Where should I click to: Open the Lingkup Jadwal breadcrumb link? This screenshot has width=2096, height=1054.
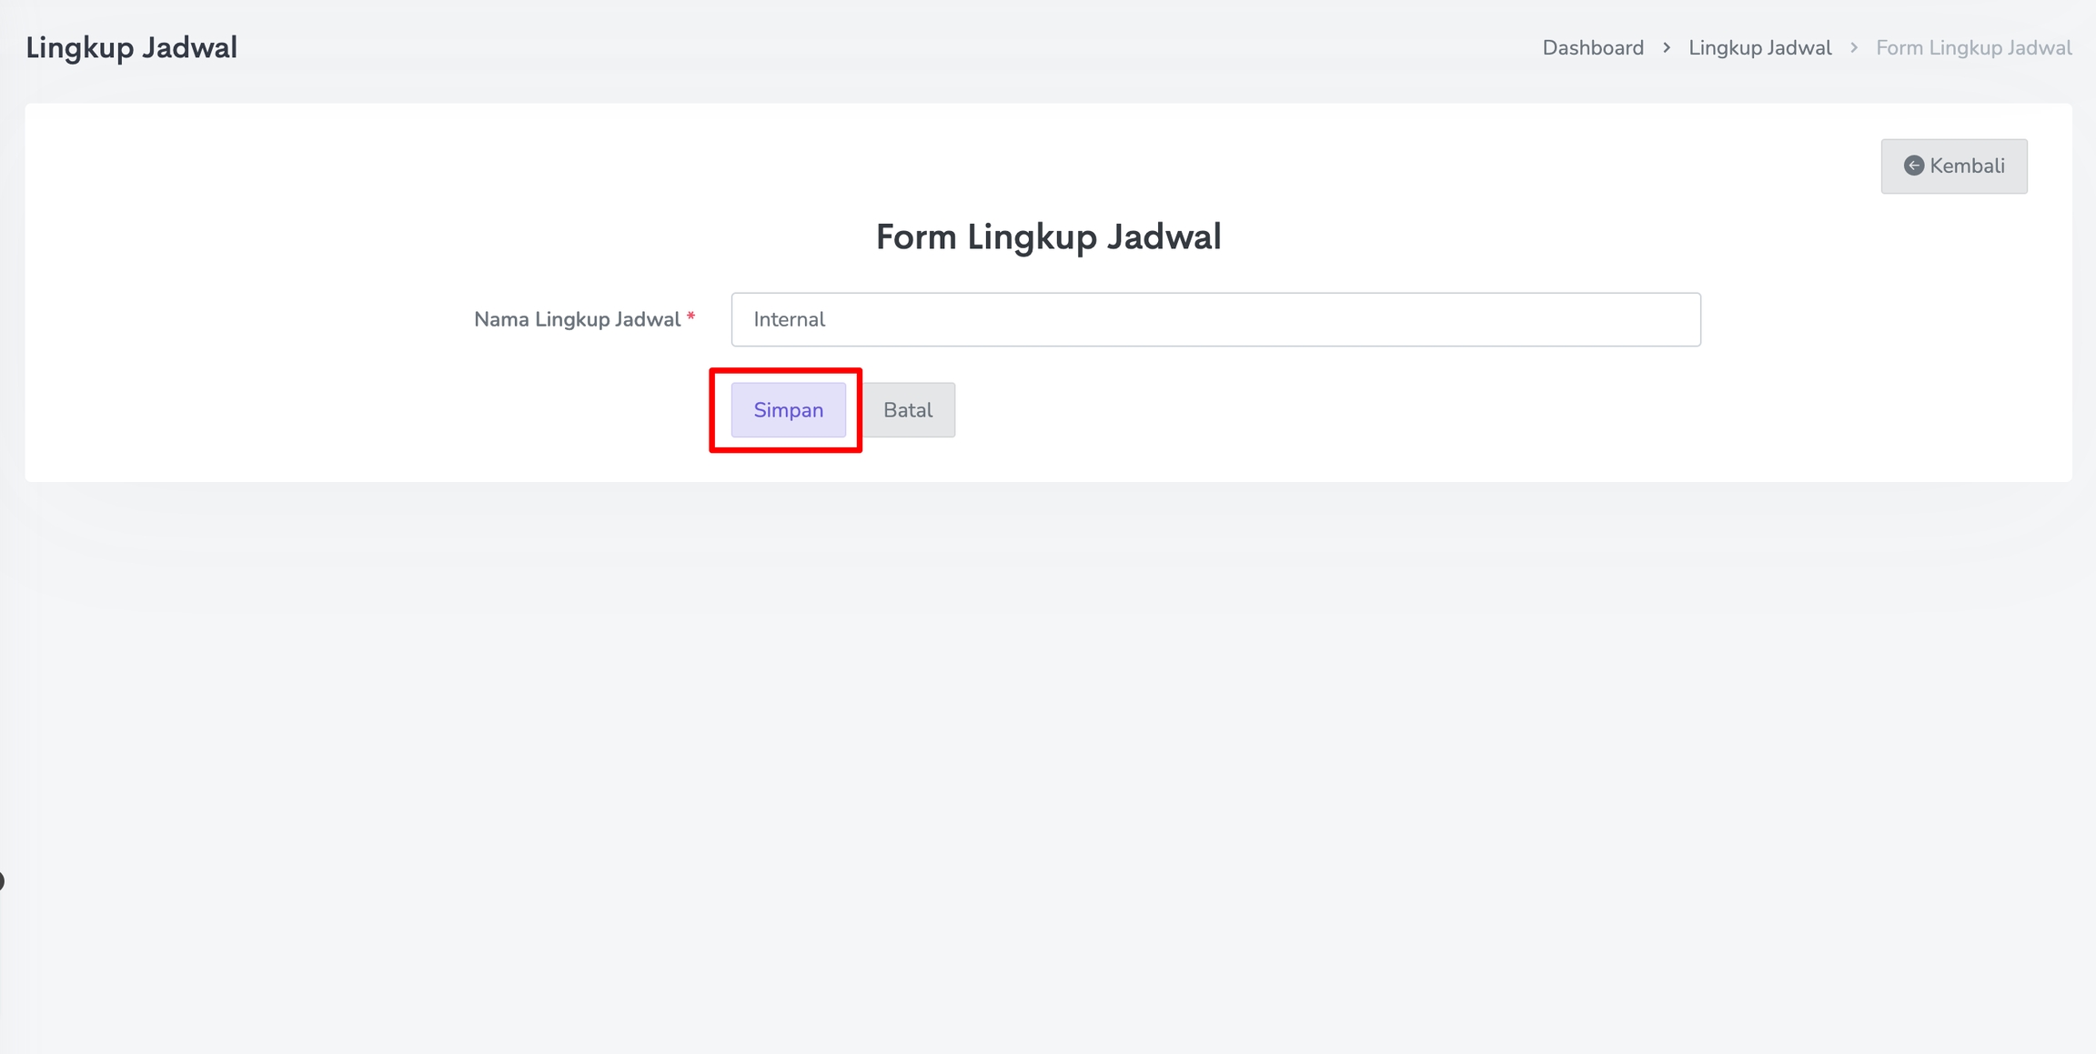click(x=1760, y=47)
